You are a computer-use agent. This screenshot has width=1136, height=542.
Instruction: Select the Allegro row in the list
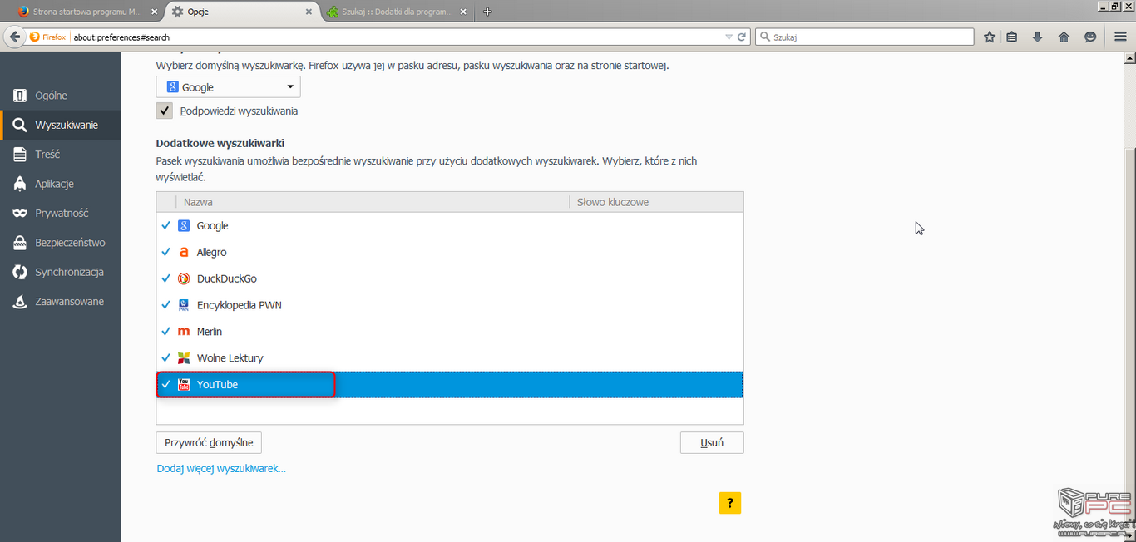pyautogui.click(x=450, y=253)
